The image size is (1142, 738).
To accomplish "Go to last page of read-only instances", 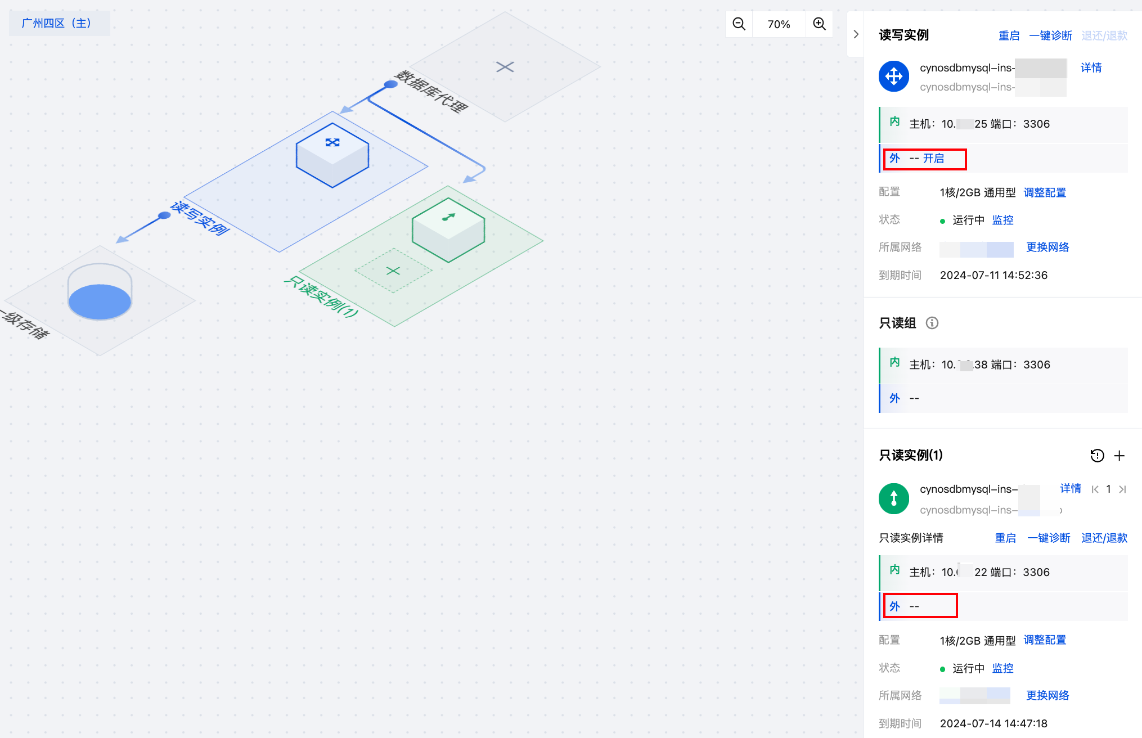I will (1122, 489).
